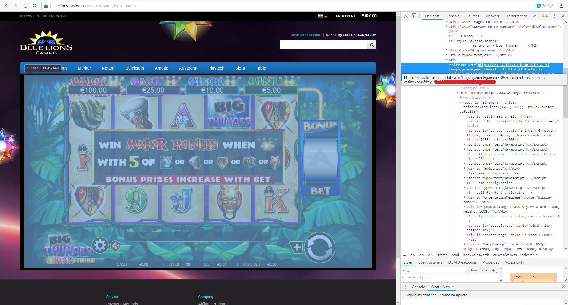This screenshot has height=305, width=568.
Task: Click the canvas#canvas.unselectable breadcrumb
Action: click(x=515, y=255)
